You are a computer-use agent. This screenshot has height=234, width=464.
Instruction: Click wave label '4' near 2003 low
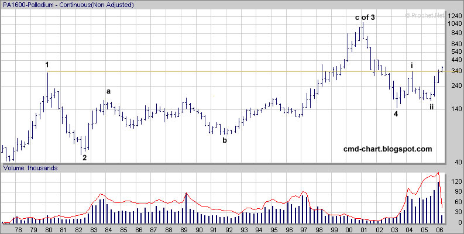click(x=396, y=114)
